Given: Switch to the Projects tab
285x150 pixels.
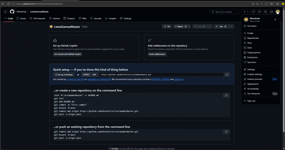Looking at the screenshot, I should [x=69, y=18].
